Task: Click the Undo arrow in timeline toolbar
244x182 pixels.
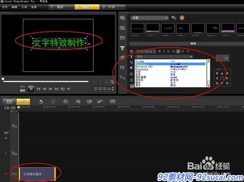Action: (41, 102)
